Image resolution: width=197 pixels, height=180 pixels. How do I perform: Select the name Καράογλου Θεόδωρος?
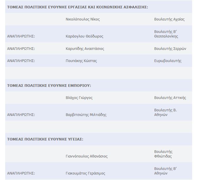[85, 36]
